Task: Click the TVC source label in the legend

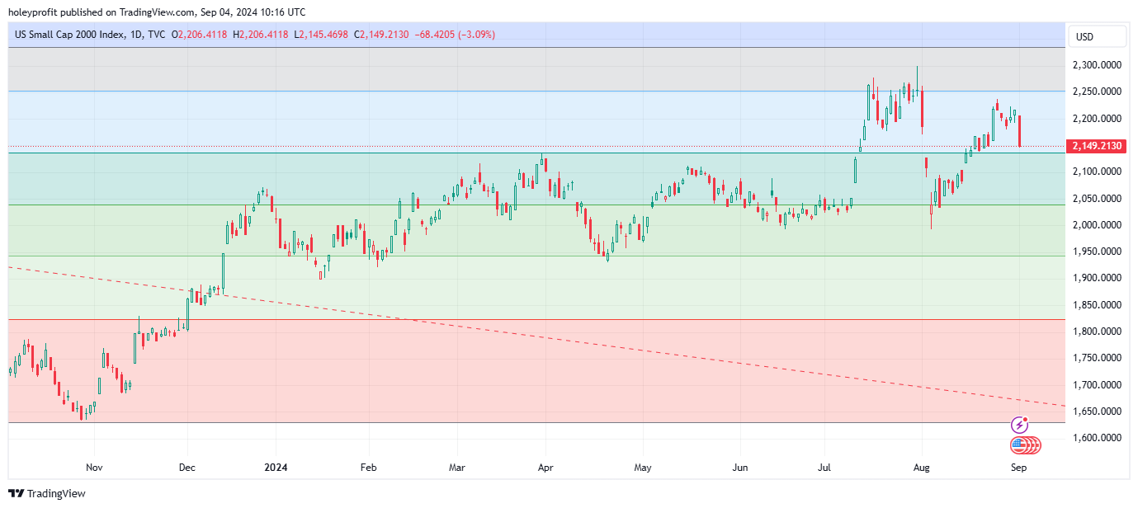Action: pos(156,35)
